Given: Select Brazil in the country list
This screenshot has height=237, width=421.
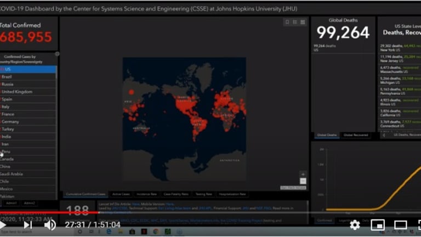Looking at the screenshot, I should pyautogui.click(x=28, y=77).
